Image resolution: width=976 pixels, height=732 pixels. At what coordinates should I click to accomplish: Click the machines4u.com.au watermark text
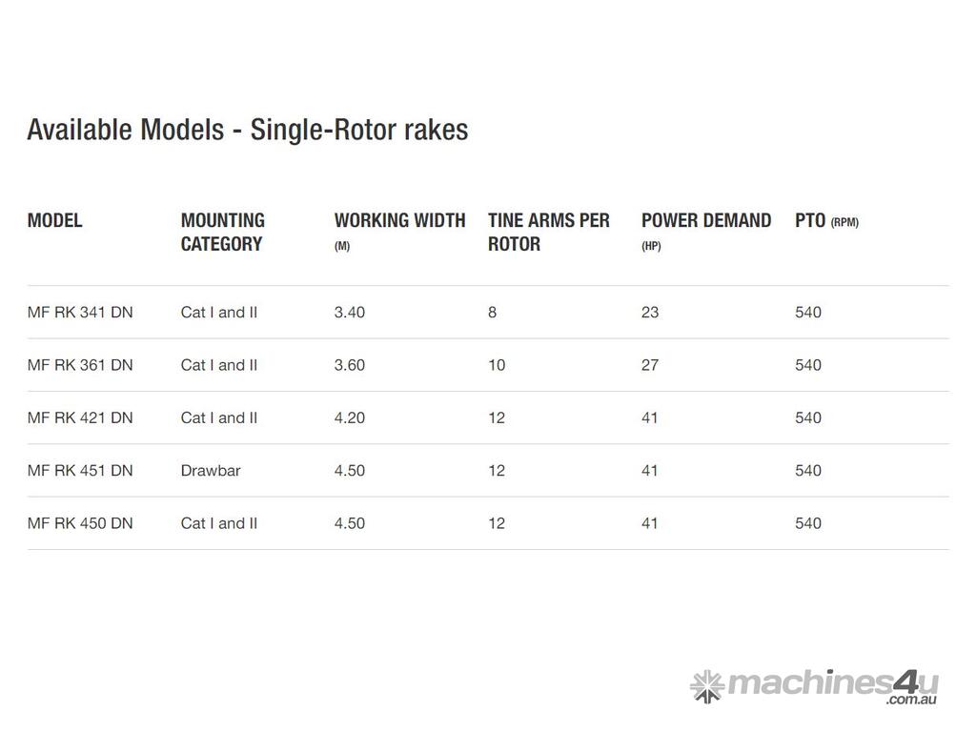coord(832,685)
